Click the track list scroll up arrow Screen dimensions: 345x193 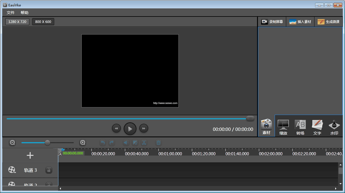click(340, 165)
